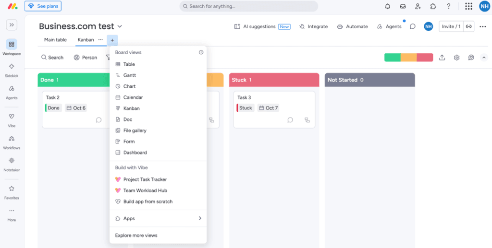Add a Doc view
This screenshot has width=492, height=248.
coord(158,119)
